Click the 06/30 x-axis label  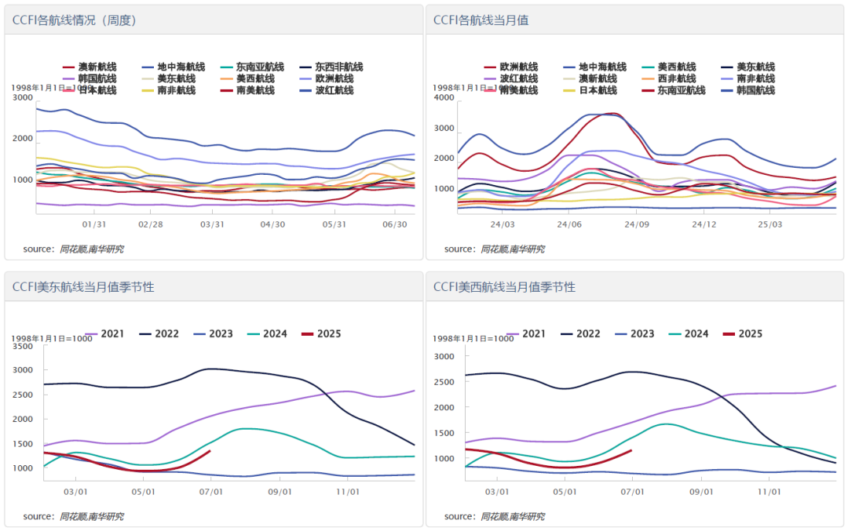click(x=395, y=224)
